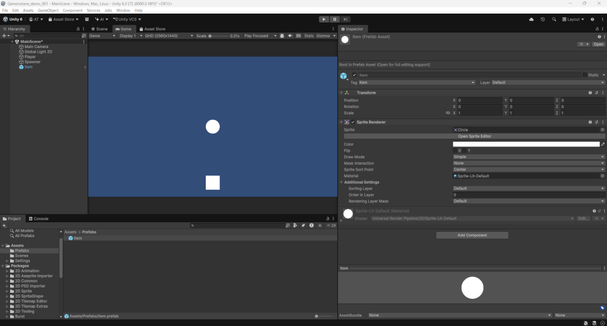This screenshot has width=607, height=326.
Task: Click the Sprite object picker circle
Action: tap(602, 130)
